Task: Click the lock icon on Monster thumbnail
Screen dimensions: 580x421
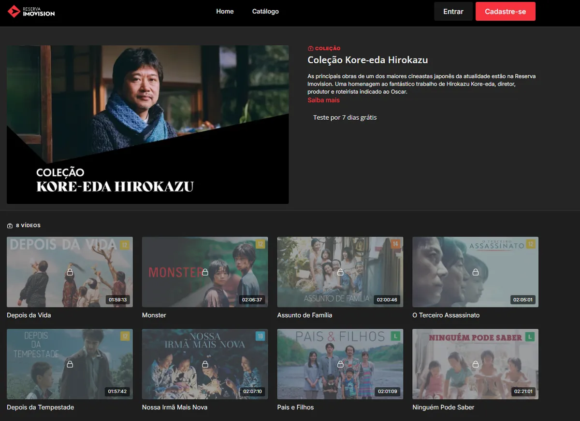Action: 205,272
